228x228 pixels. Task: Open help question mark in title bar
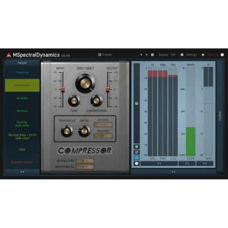(x=222, y=55)
